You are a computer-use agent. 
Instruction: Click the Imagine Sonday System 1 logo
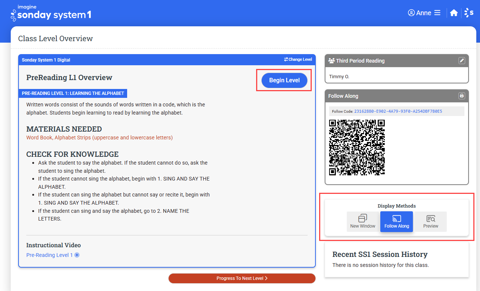click(51, 13)
